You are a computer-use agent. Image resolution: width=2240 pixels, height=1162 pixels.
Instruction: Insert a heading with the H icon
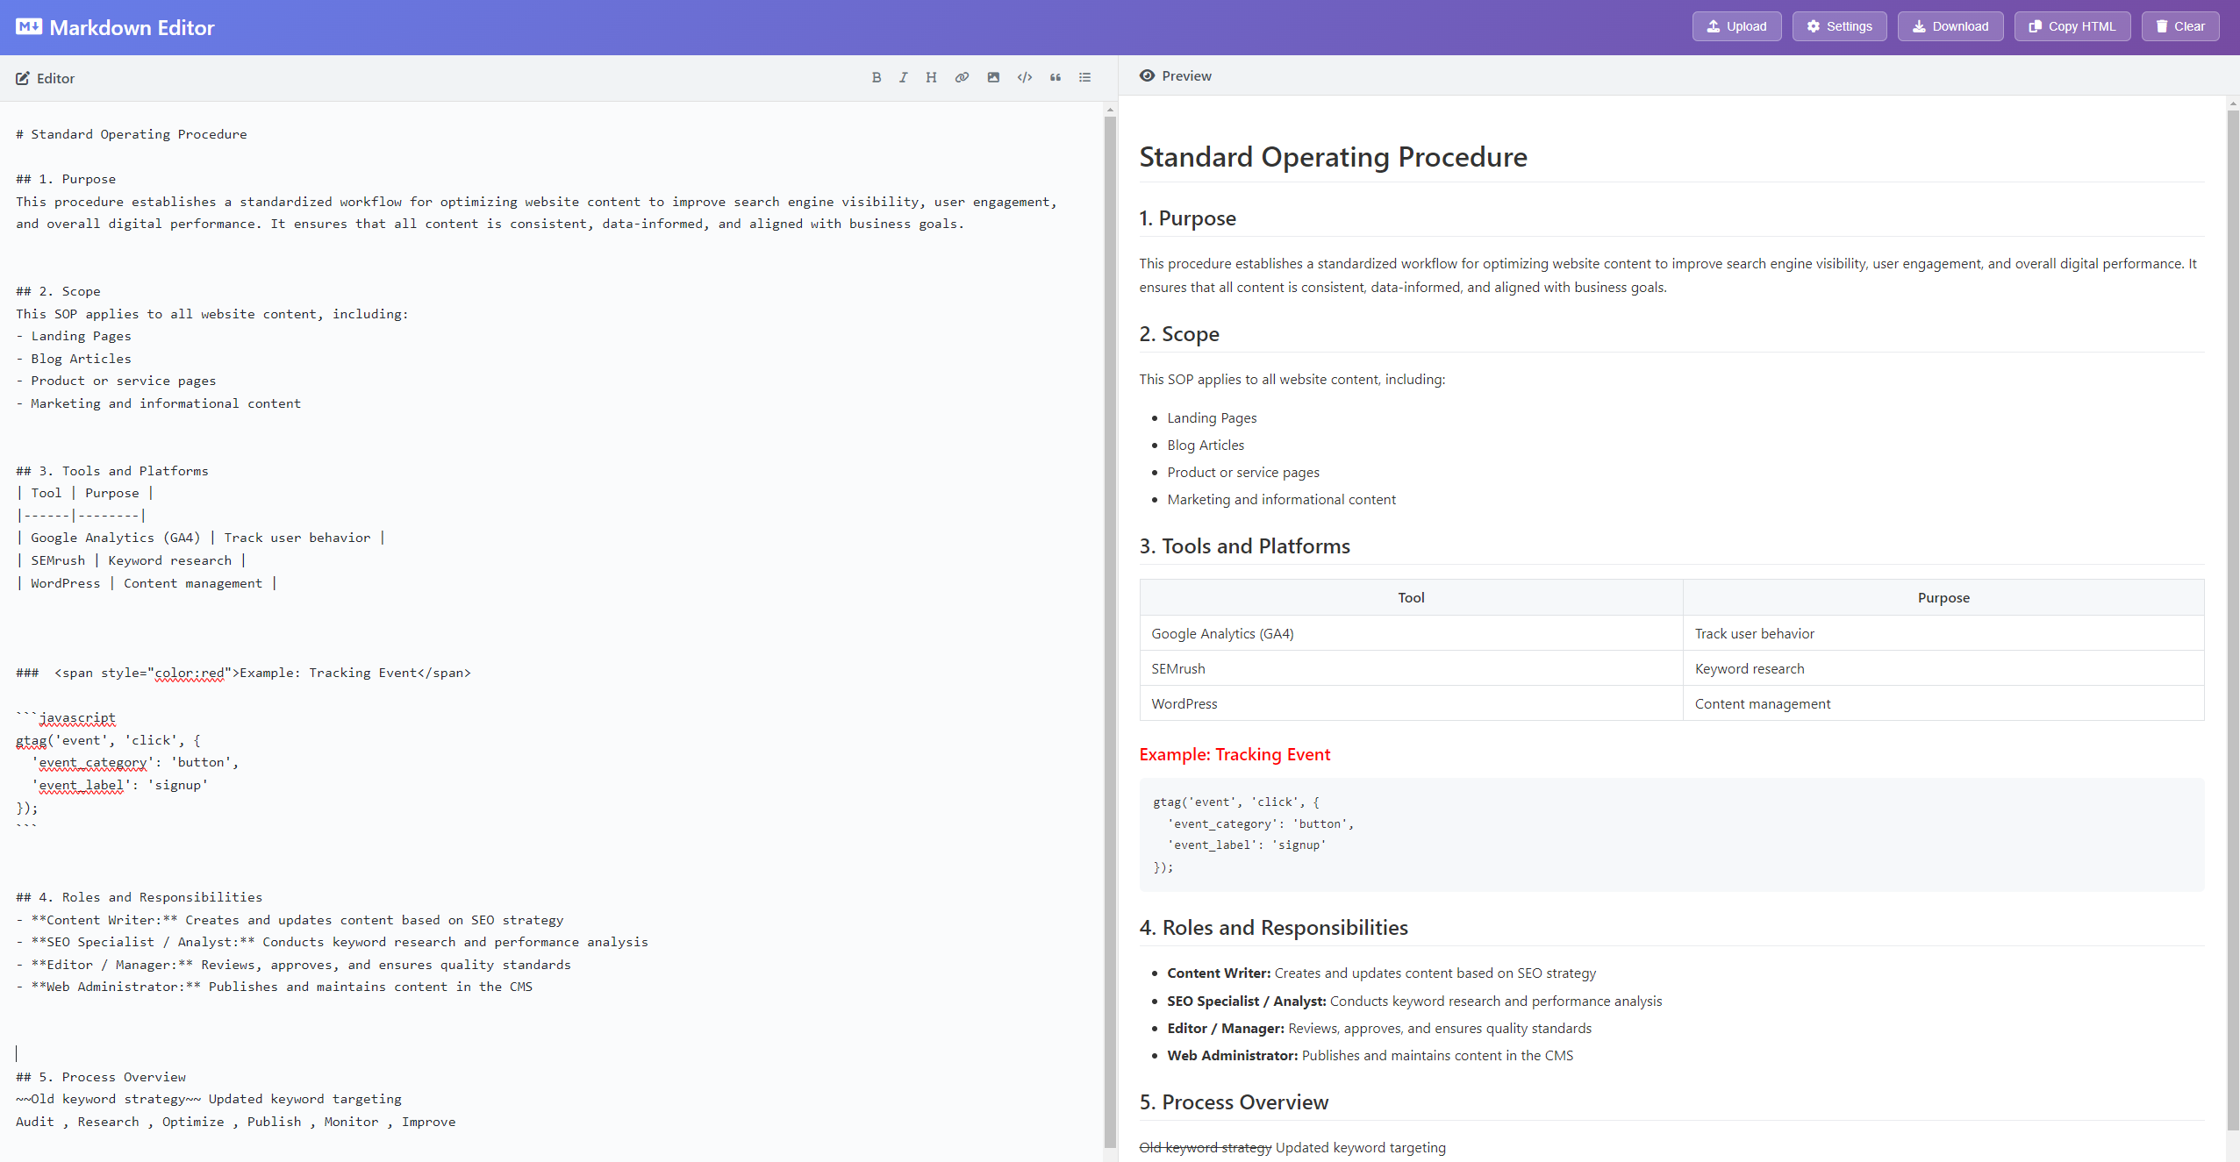931,78
